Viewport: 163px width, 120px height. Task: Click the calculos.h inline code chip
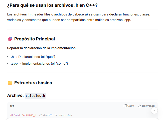coord(35,96)
